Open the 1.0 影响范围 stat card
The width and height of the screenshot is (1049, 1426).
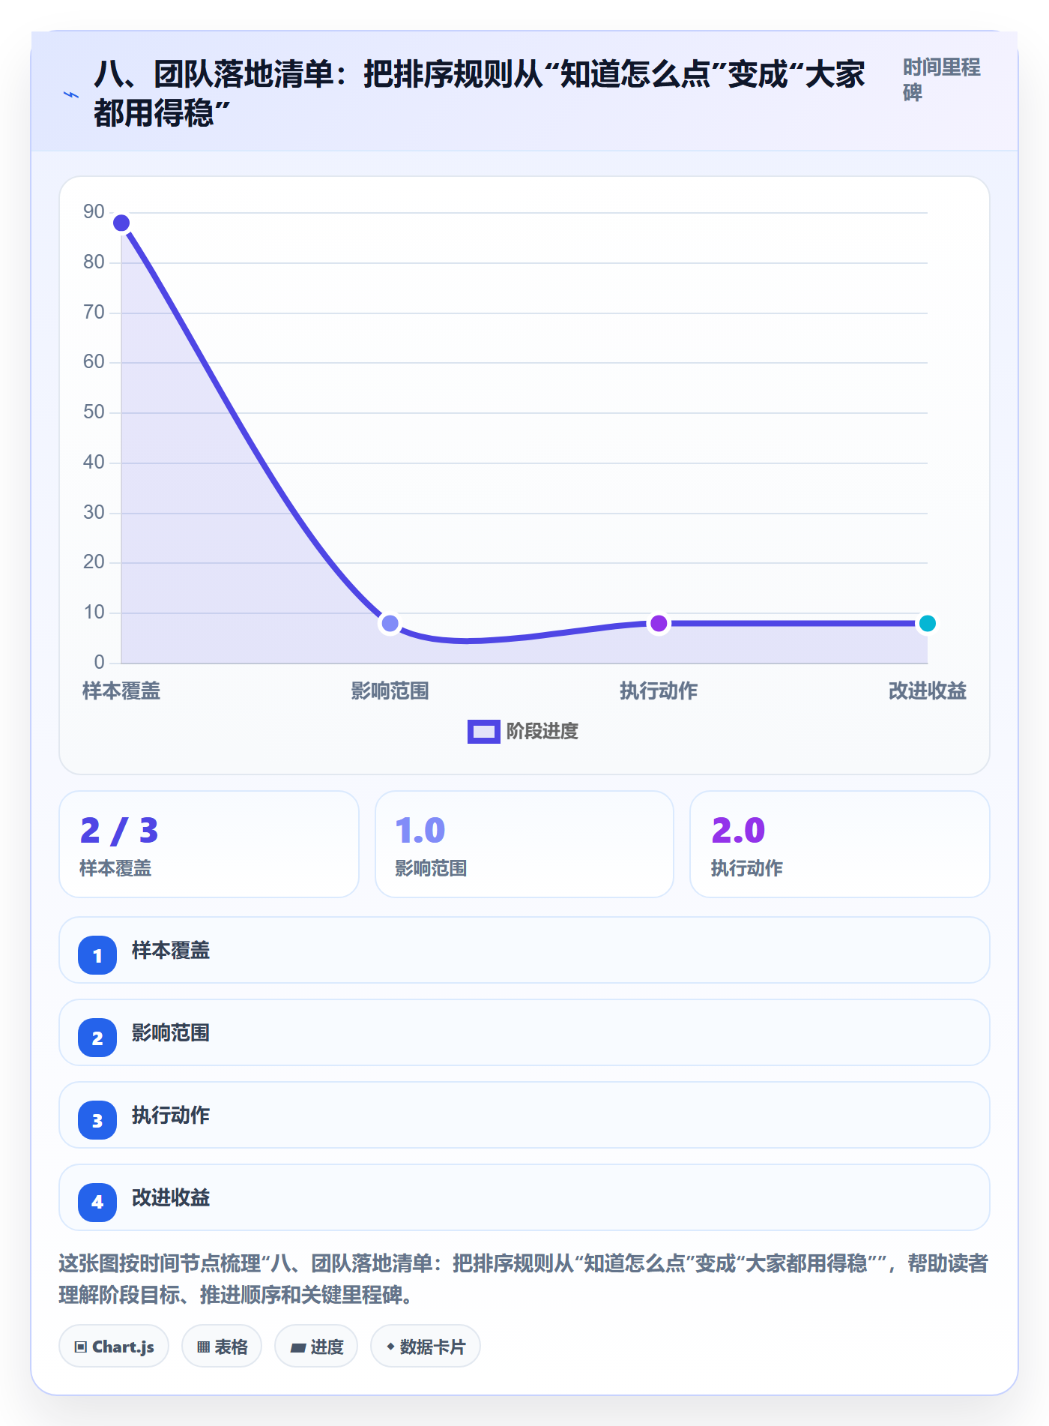(524, 844)
